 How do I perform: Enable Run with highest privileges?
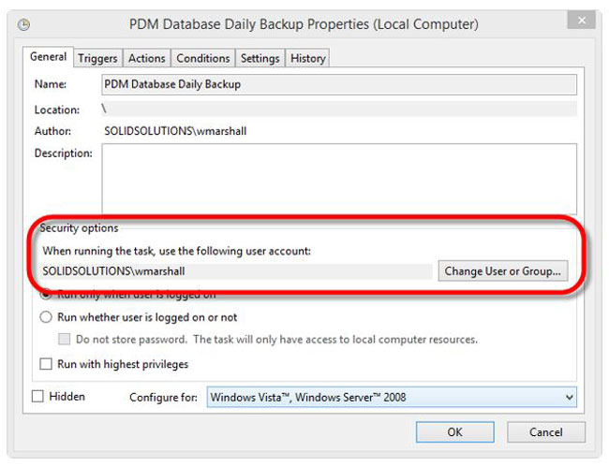point(46,364)
